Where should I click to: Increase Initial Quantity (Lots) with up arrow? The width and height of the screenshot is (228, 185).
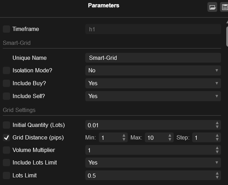[x=217, y=123]
